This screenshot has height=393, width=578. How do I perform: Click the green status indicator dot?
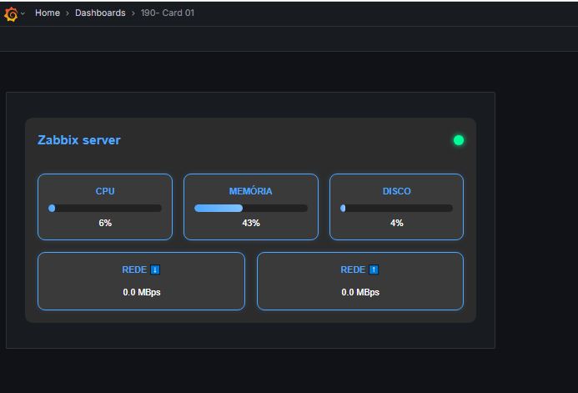coord(459,140)
